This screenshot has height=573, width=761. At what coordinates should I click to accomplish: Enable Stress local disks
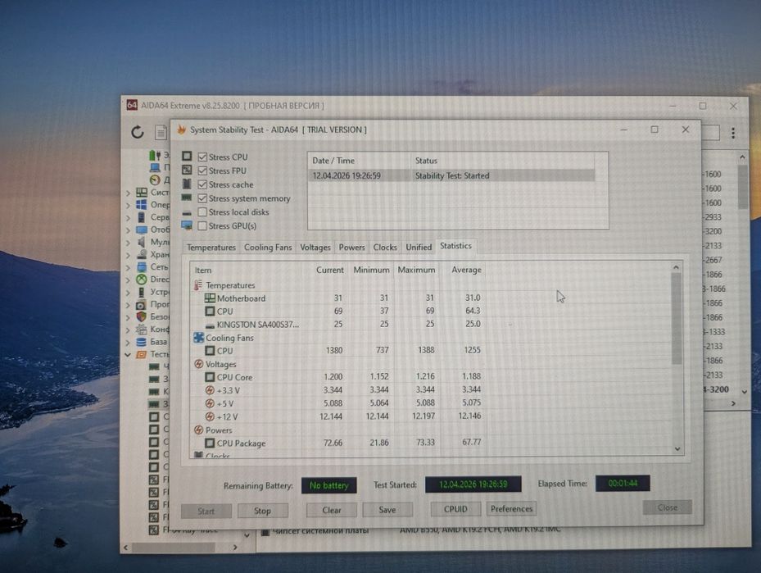202,211
